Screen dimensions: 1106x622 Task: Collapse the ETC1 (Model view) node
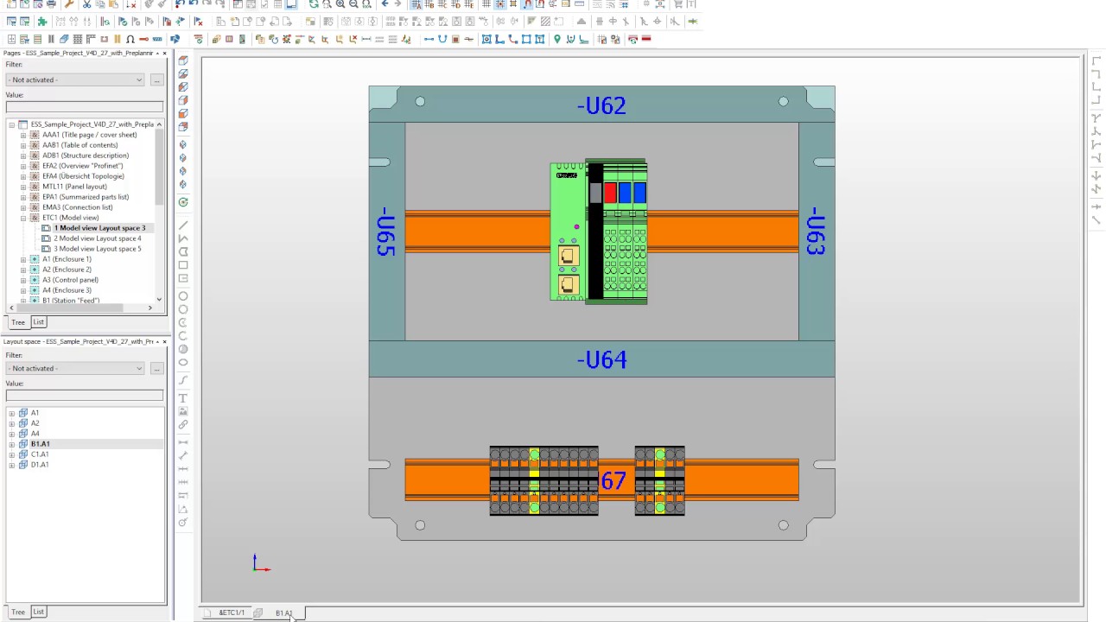coord(23,218)
